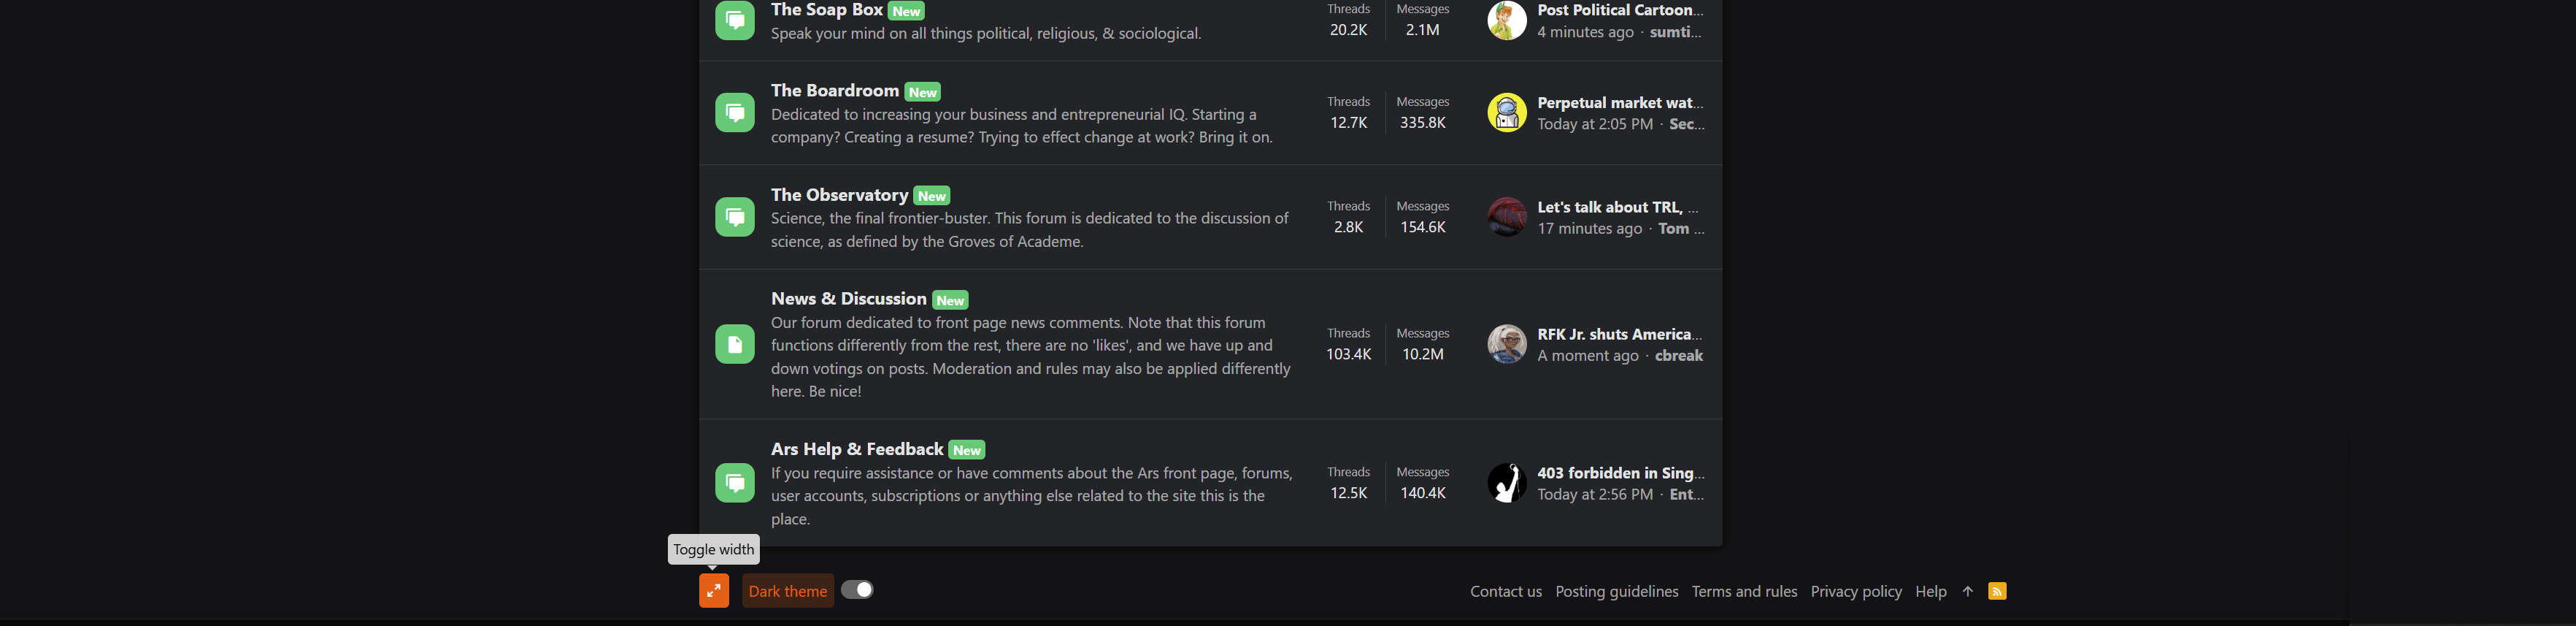Image resolution: width=2576 pixels, height=626 pixels.
Task: Click the Toggle width expand icon
Action: point(713,591)
